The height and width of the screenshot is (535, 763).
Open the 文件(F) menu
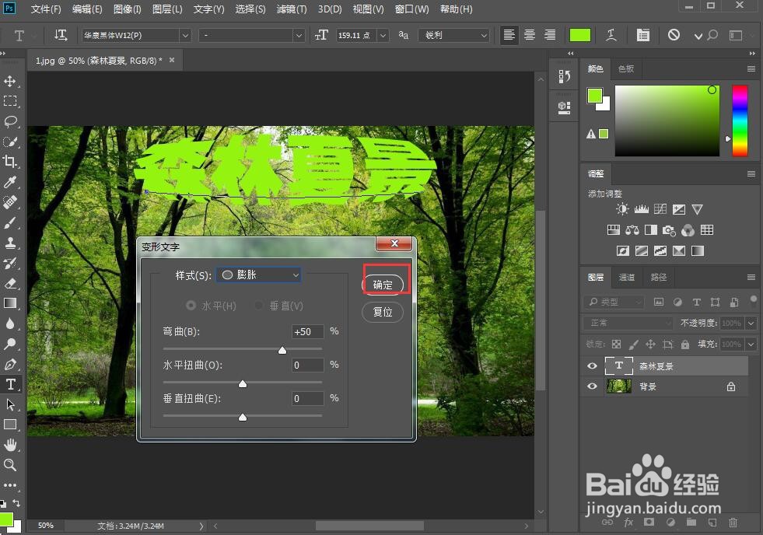point(46,9)
